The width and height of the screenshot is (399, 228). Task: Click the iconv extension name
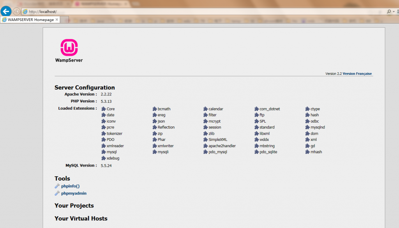(111, 121)
